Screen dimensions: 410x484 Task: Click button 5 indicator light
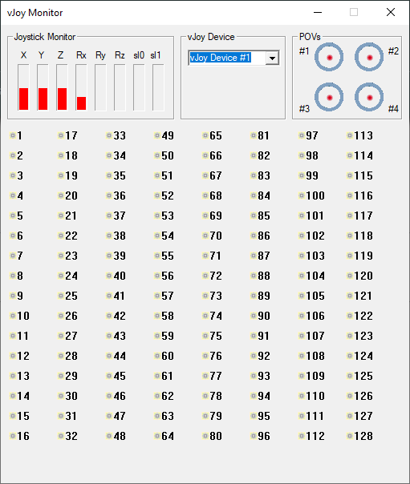pos(13,216)
